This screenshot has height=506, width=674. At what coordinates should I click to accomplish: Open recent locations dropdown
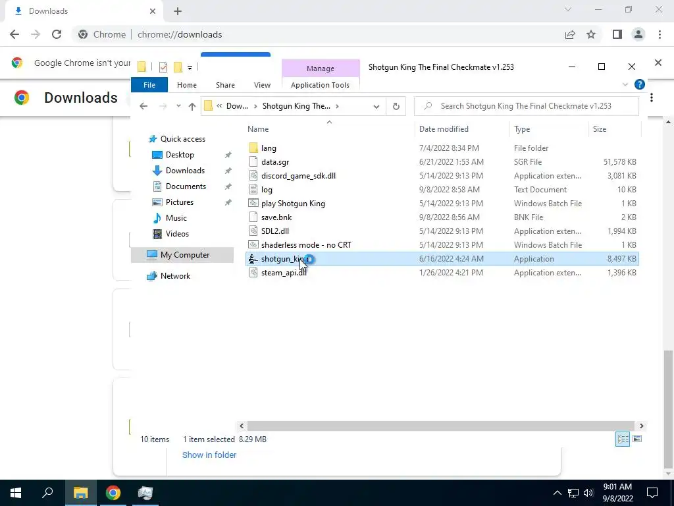(178, 106)
